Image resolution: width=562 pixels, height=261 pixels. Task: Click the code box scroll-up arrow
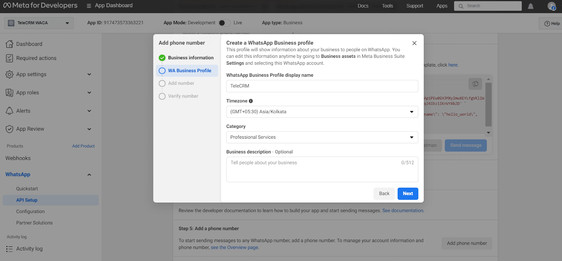(x=488, y=79)
